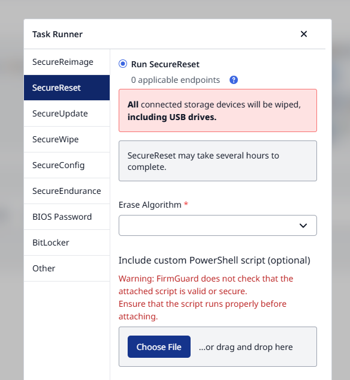Click the 'may take several hours' notice
Viewport: 350px width, 380px height.
(218, 161)
